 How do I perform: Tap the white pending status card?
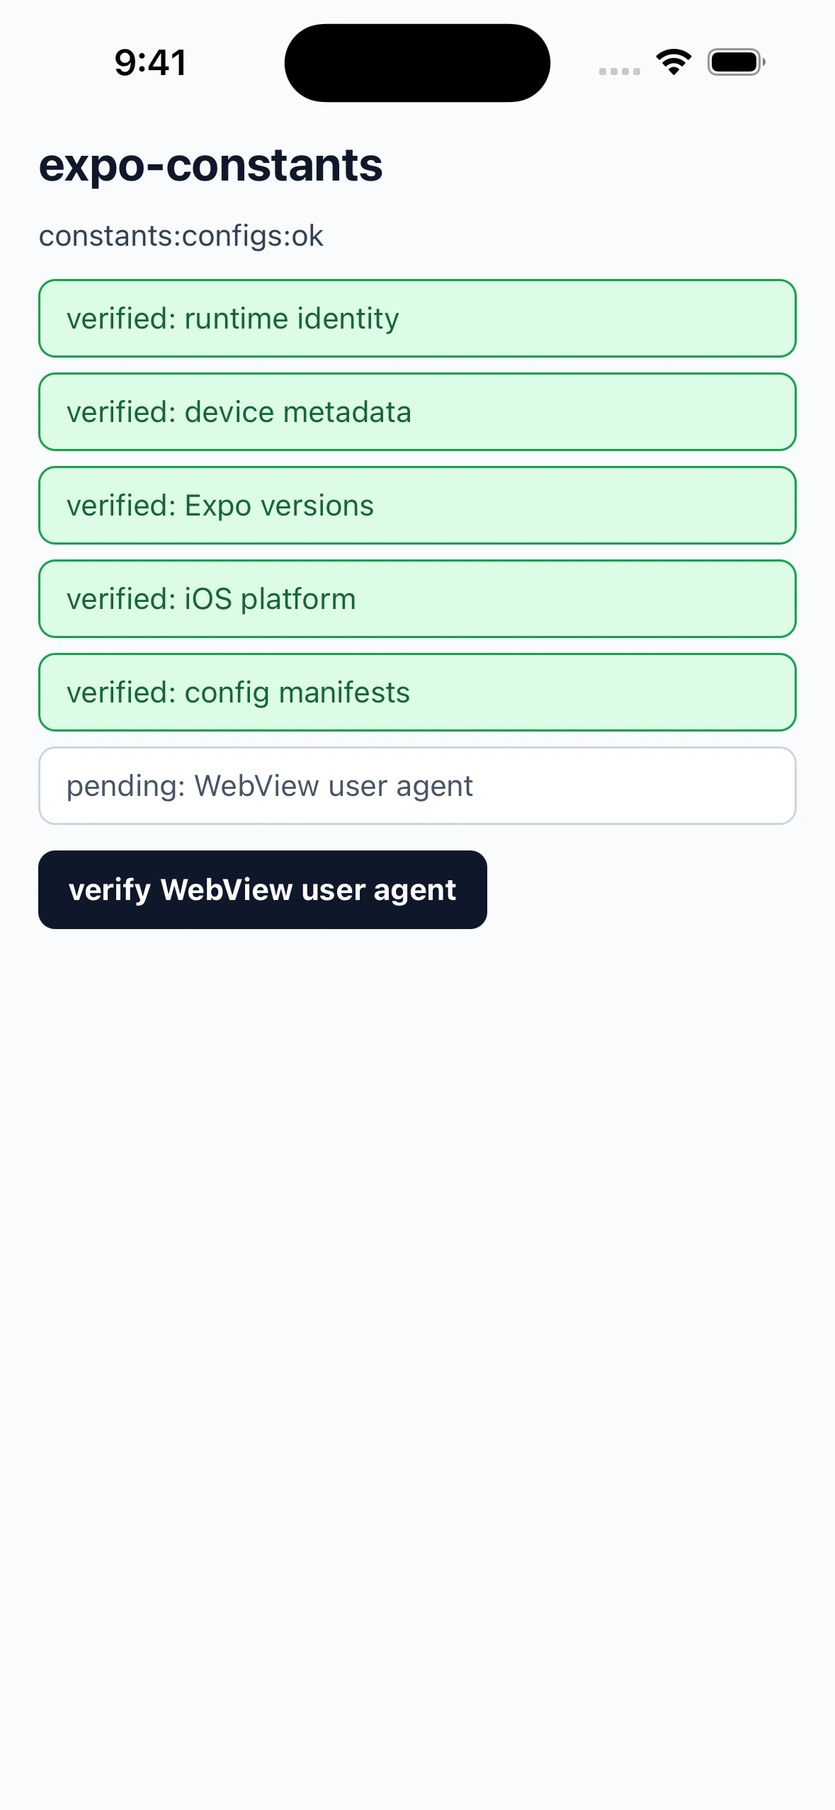(417, 786)
